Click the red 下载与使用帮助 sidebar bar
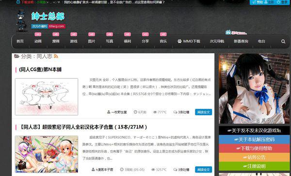The image size is (291, 176). 254,148
